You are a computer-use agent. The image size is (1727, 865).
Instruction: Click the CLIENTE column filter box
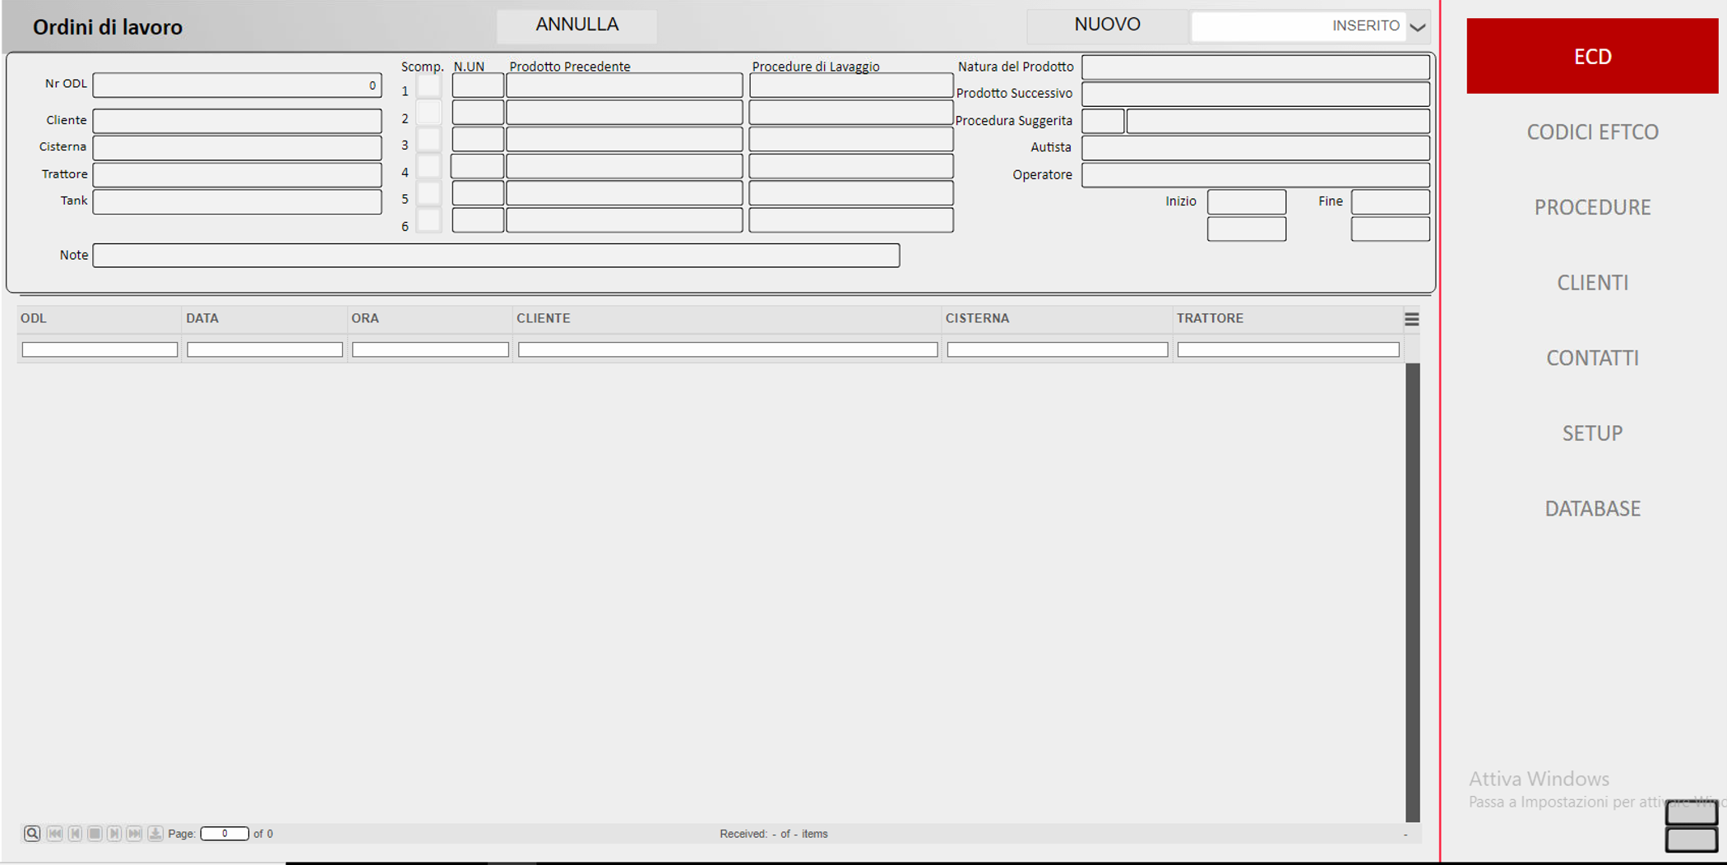(728, 349)
